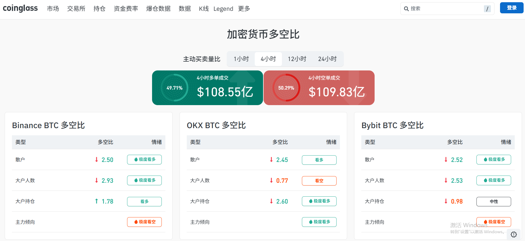The image size is (525, 241).
Task: Open the 更多 menu
Action: tap(244, 9)
